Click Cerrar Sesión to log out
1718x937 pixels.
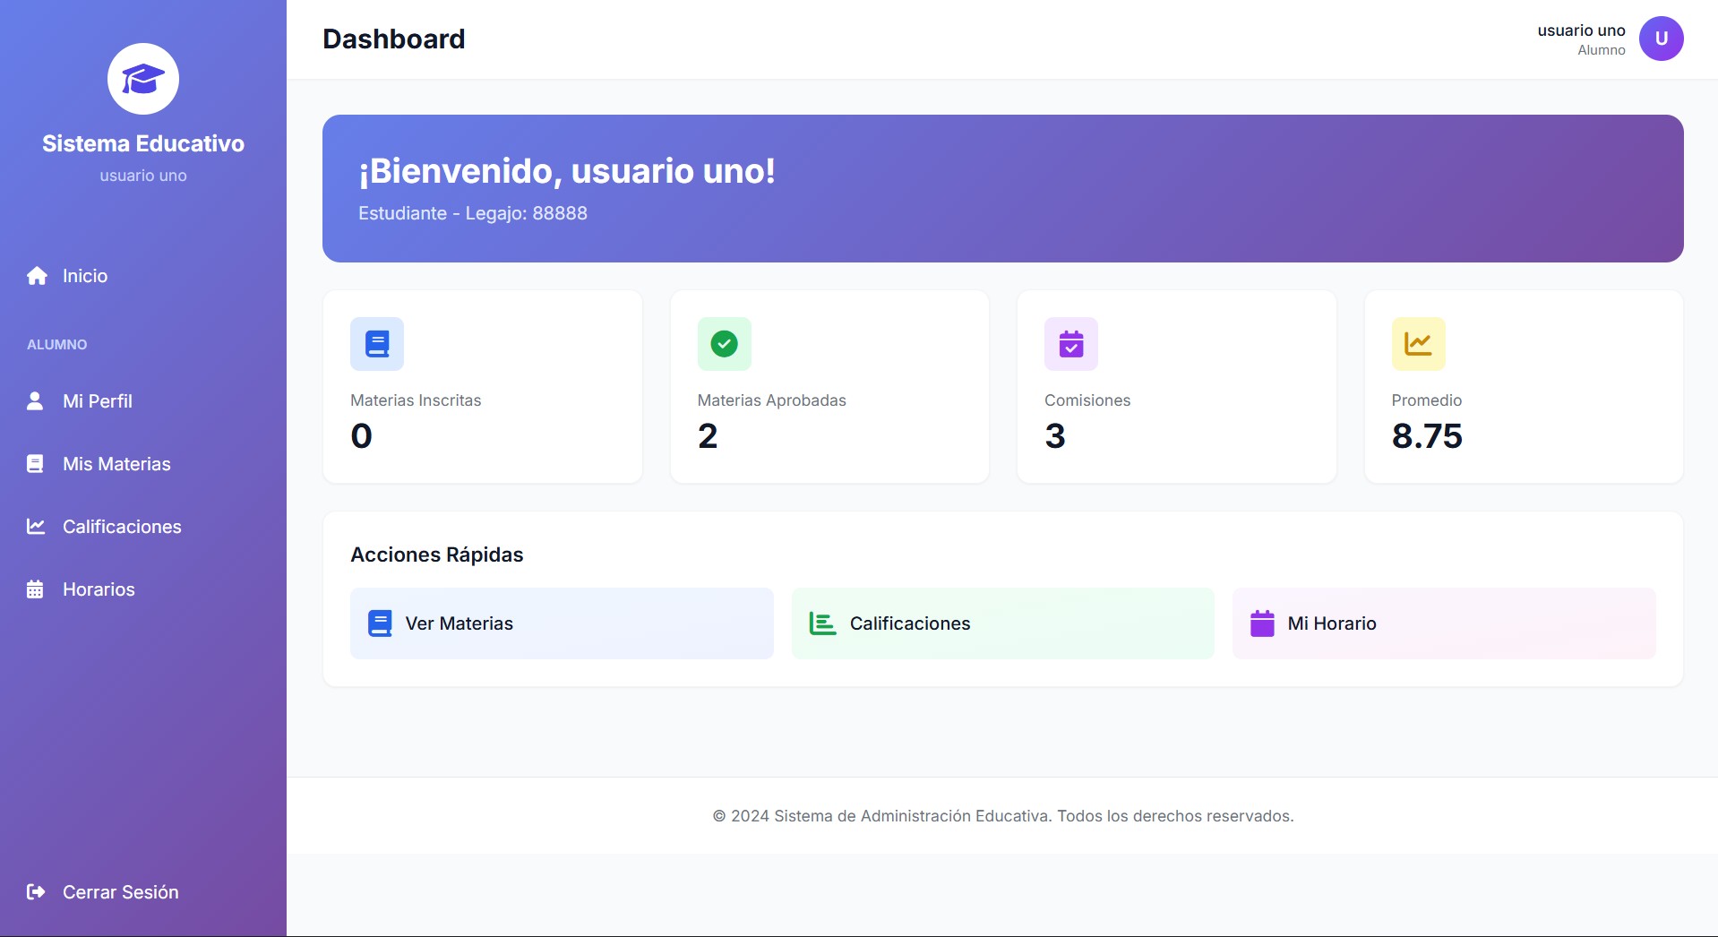click(120, 891)
